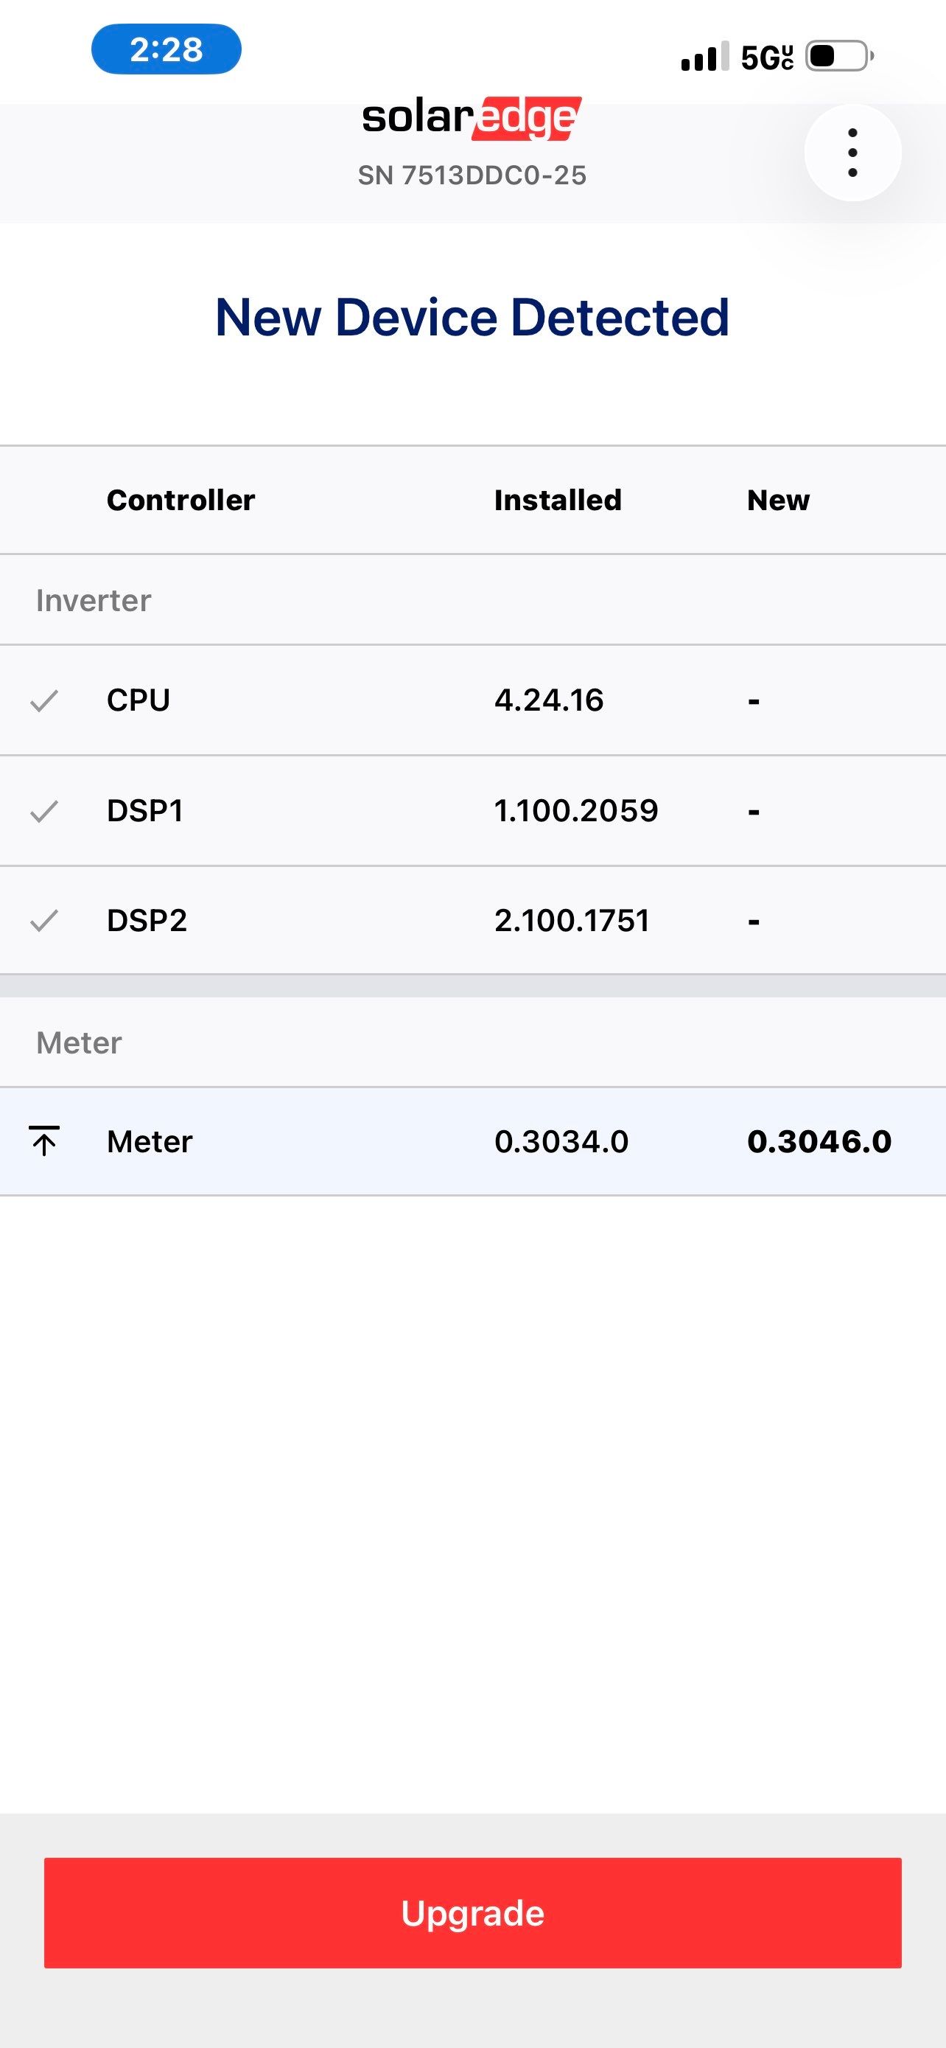
Task: Tap the upgrade arrow icon beside Meter
Action: tap(44, 1141)
